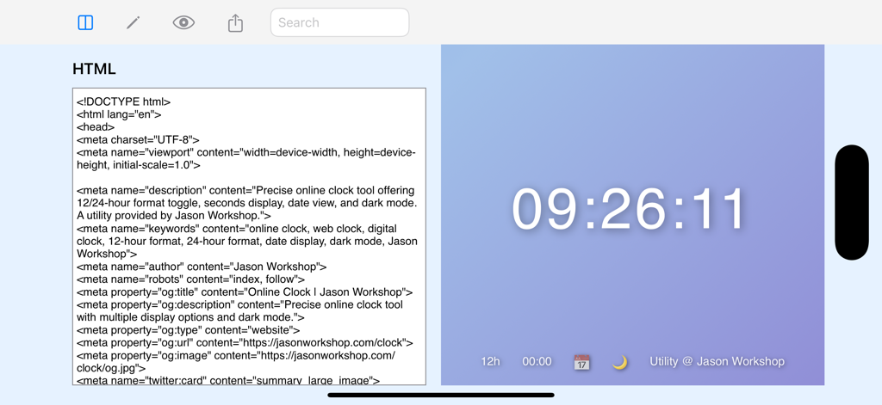Screen dimensions: 882x405
Task: Switch to split view layout
Action: 85,22
